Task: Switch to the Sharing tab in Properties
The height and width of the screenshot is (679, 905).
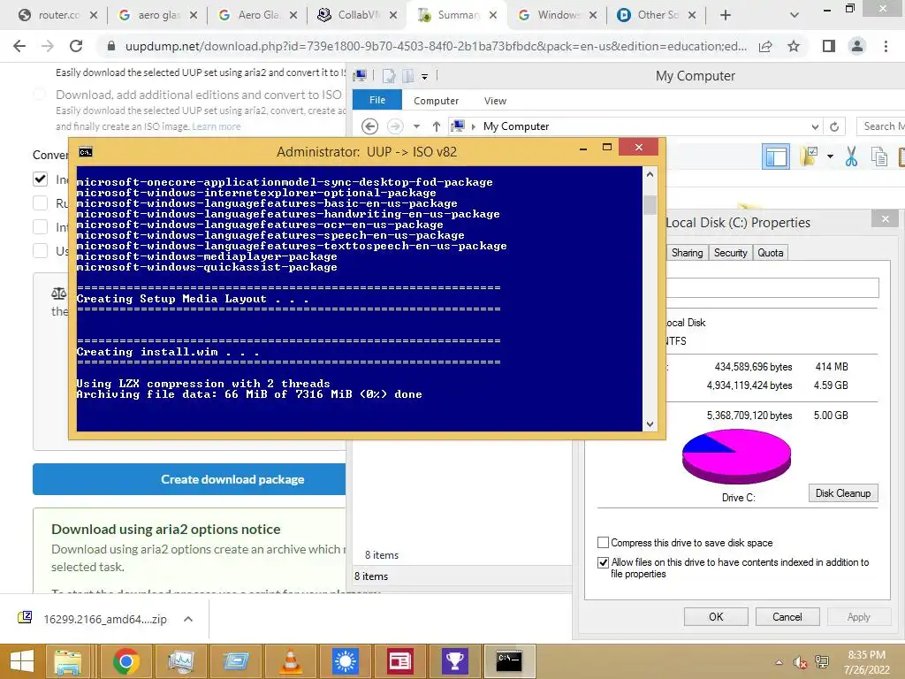Action: [x=687, y=253]
